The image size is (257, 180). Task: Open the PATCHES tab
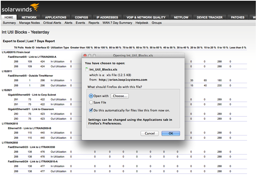tap(238, 17)
